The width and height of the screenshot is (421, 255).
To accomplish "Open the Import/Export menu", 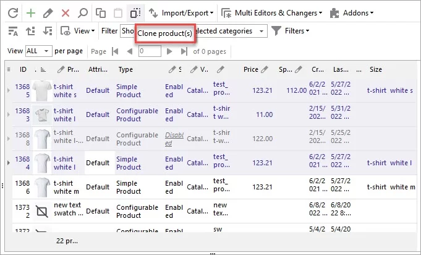I will [x=181, y=13].
